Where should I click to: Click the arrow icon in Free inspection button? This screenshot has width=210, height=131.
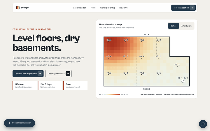tap(192, 8)
